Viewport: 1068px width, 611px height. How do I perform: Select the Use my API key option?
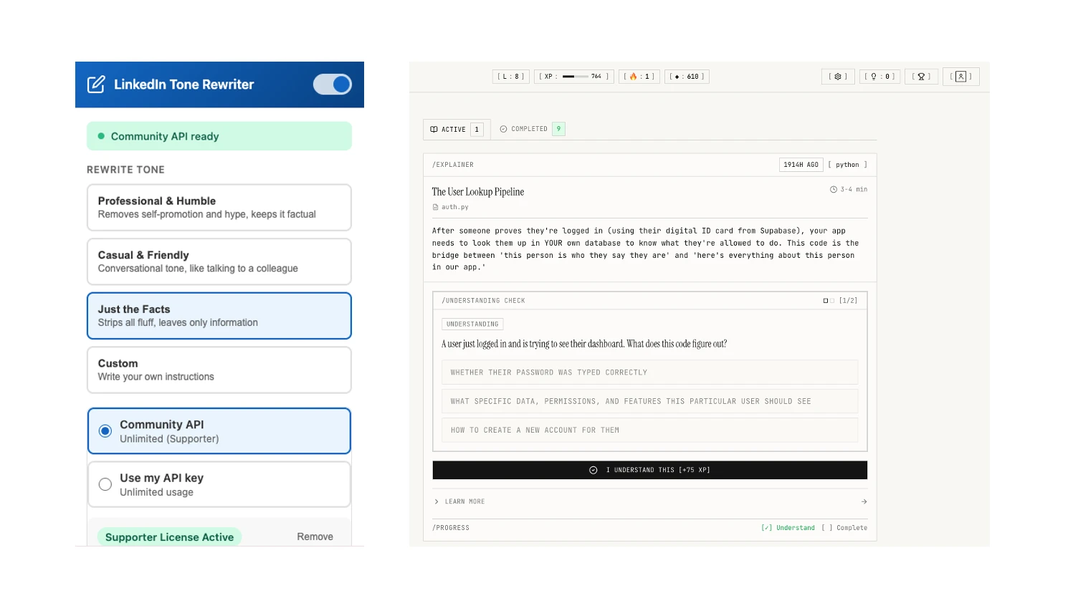pos(105,485)
